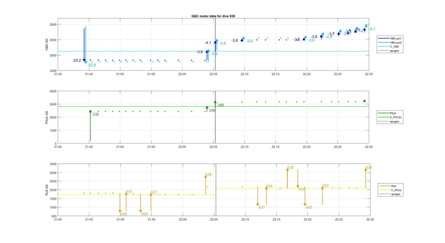This screenshot has height=243, width=445.
Task: Click the 'Pitch AD' y-axis label
Action: (x=47, y=117)
